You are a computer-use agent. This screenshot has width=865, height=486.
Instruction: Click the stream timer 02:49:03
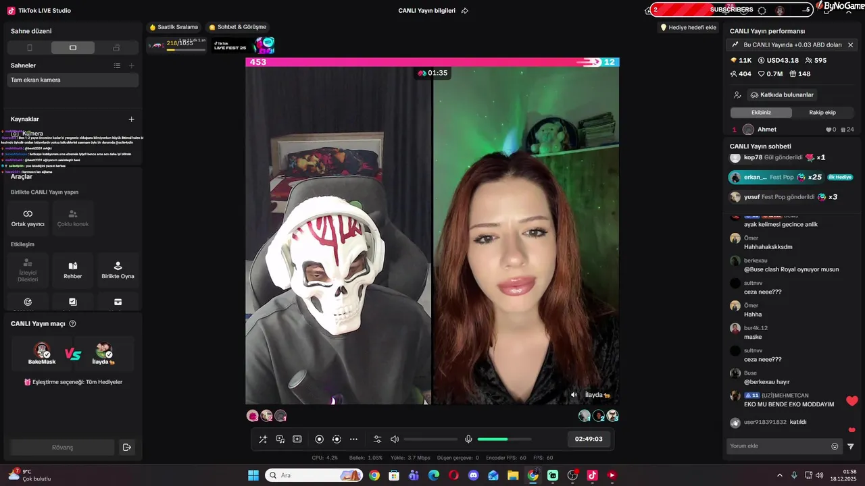[589, 439]
